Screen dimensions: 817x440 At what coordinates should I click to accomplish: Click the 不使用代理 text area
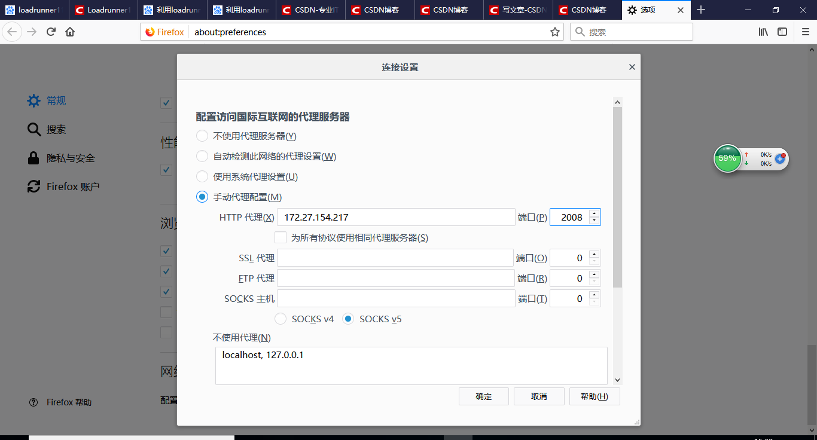coord(411,365)
